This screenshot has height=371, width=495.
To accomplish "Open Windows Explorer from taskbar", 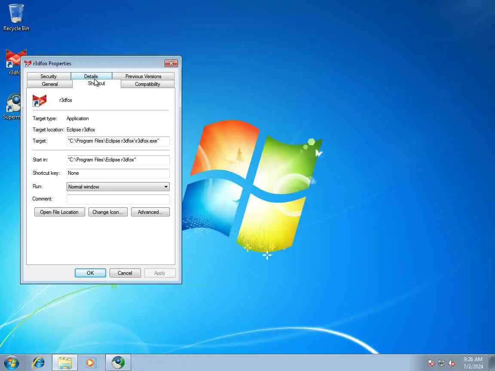I will point(65,362).
